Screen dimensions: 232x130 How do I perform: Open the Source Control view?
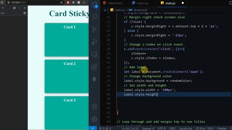tap(94, 29)
